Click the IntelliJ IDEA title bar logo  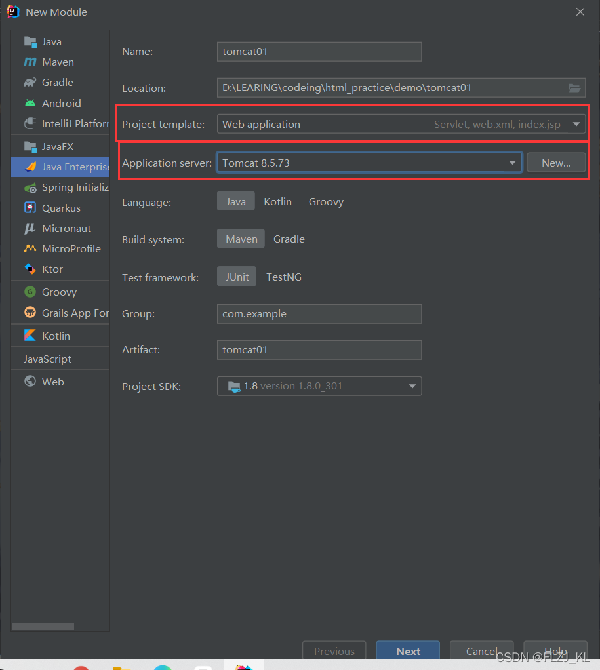pos(13,12)
